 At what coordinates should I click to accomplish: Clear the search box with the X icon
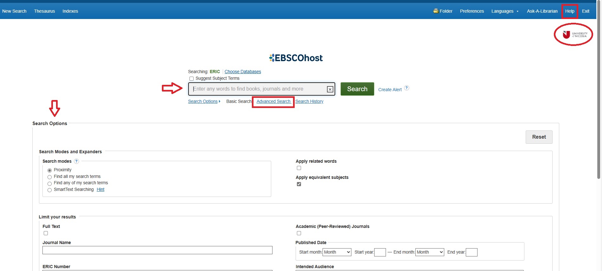(x=330, y=89)
